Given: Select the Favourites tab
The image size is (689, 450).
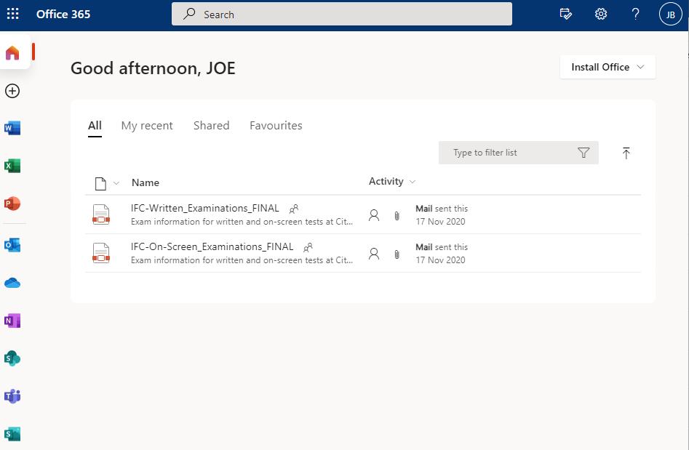Looking at the screenshot, I should click(276, 126).
